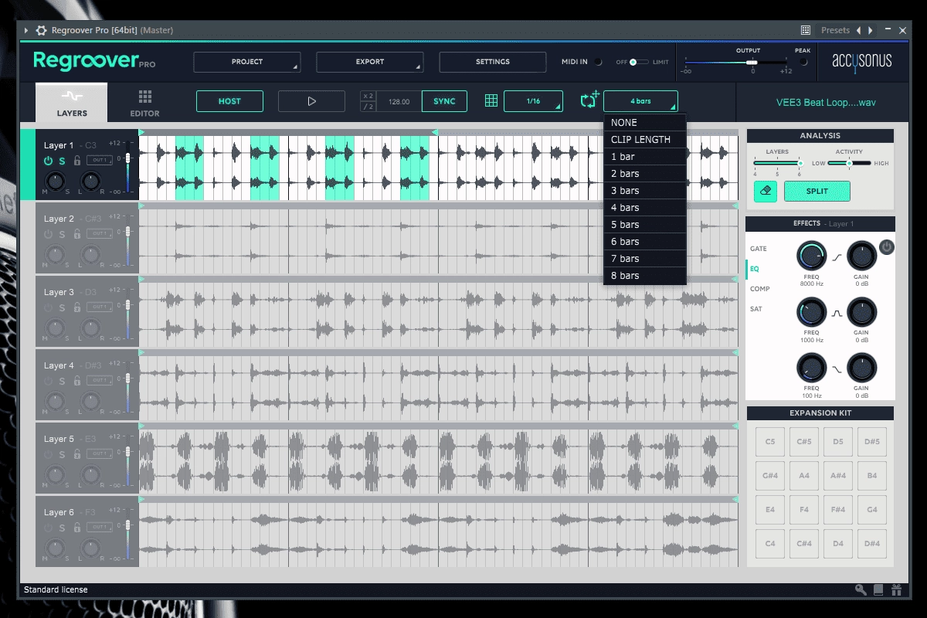Click the SETTINGS button

pos(493,62)
